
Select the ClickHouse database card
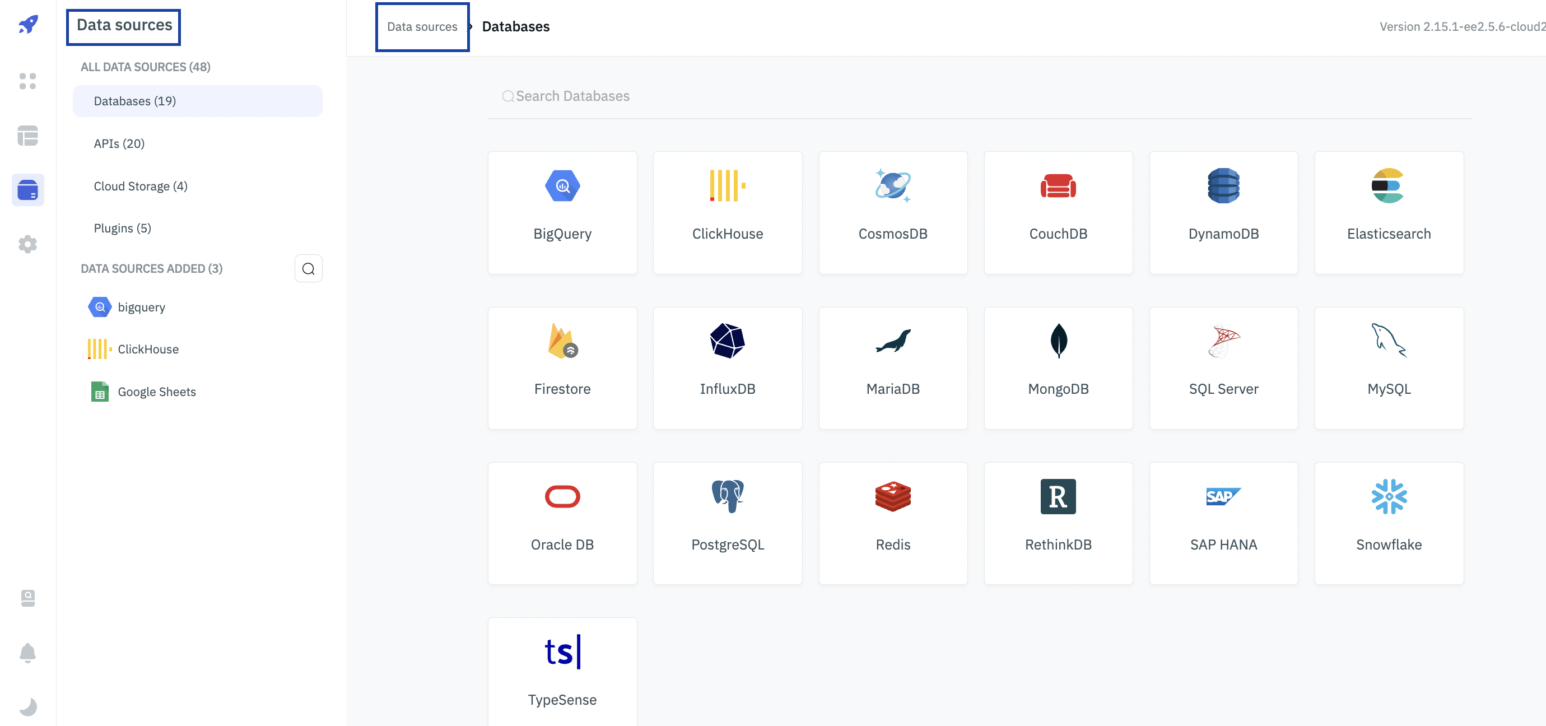point(728,212)
